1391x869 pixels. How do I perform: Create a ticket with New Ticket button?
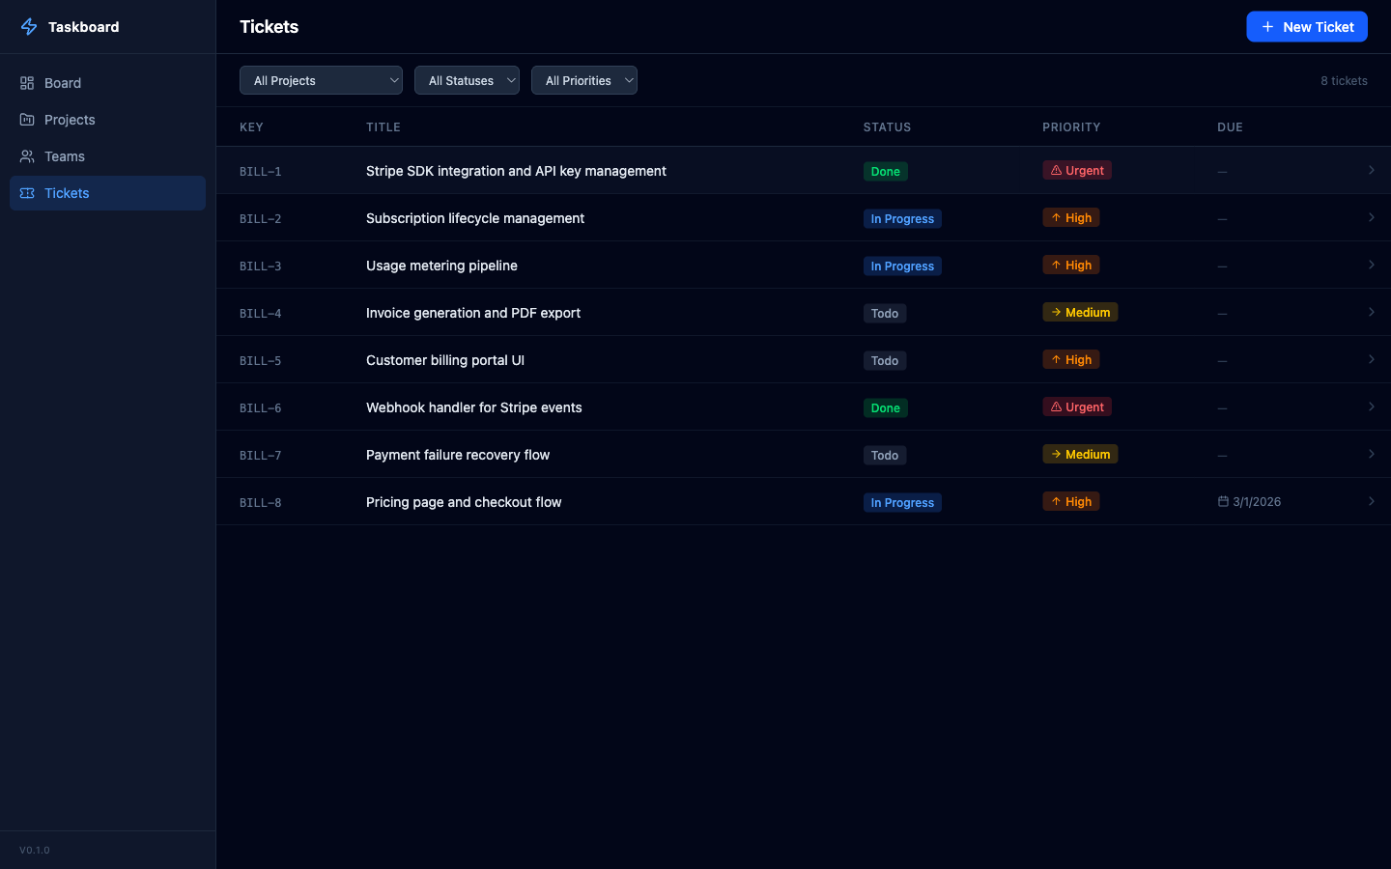(1307, 27)
